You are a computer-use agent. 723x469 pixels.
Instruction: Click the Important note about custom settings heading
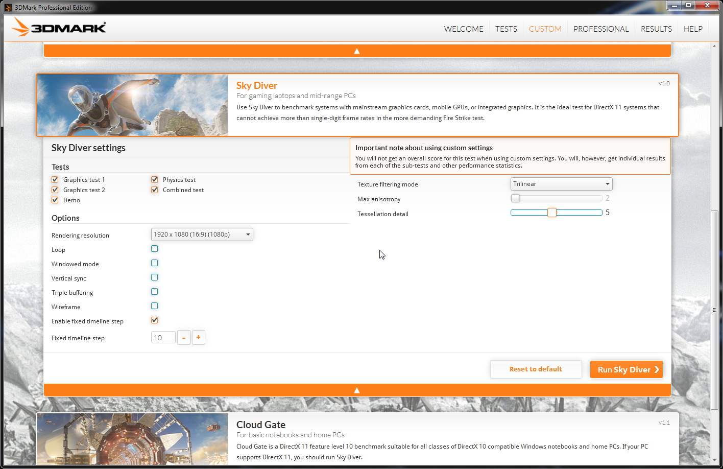424,148
